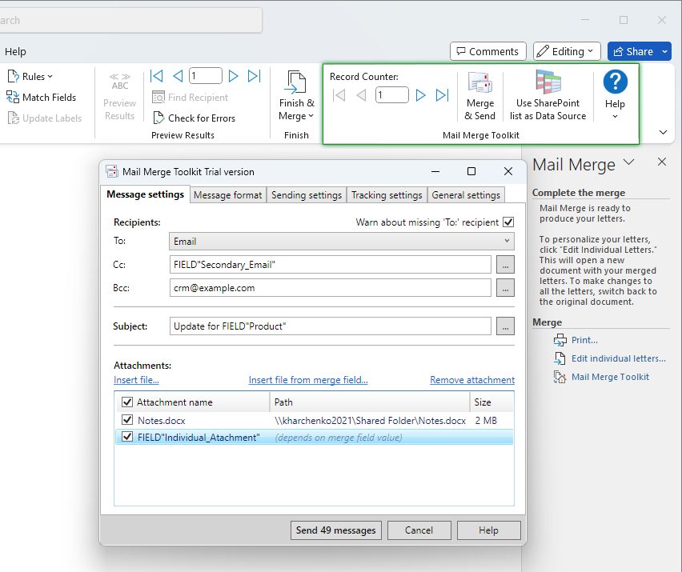This screenshot has height=572, width=682.
Task: Use SharePoint list as Data Source
Action: coord(548,96)
